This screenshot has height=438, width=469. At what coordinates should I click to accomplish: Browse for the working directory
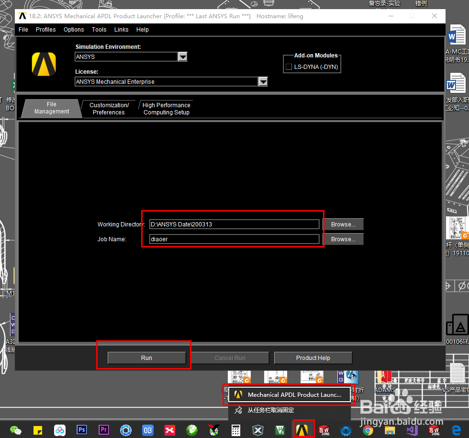coord(344,225)
